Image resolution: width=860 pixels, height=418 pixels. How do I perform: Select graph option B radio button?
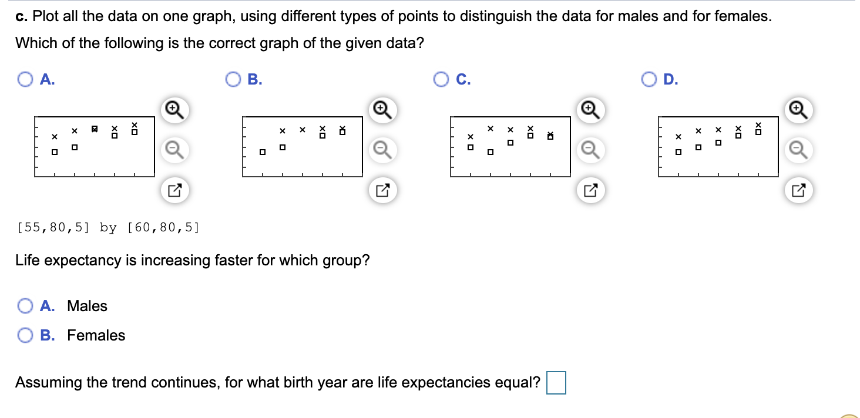click(234, 79)
